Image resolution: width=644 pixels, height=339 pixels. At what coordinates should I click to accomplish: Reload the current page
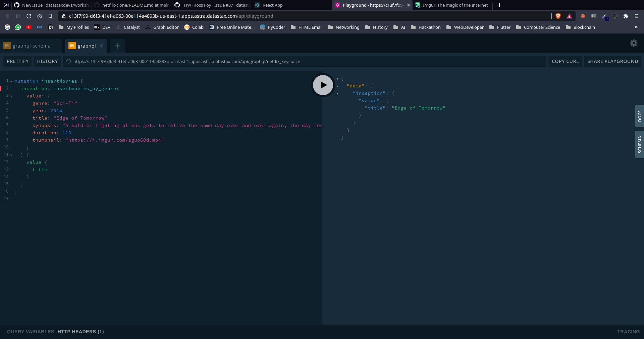point(29,16)
